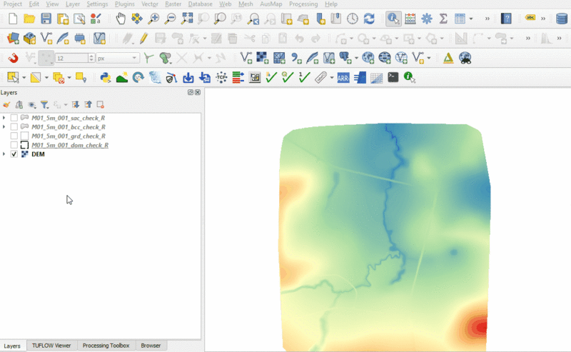Expand the DEM layer tree node
The width and height of the screenshot is (571, 352).
tap(4, 154)
